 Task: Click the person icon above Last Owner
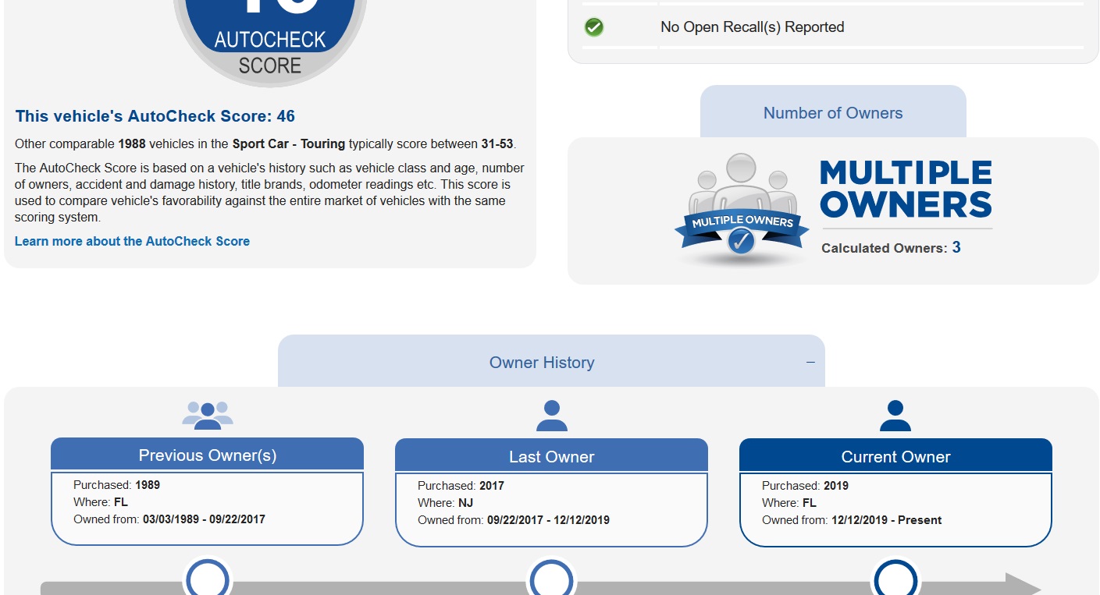(x=552, y=416)
